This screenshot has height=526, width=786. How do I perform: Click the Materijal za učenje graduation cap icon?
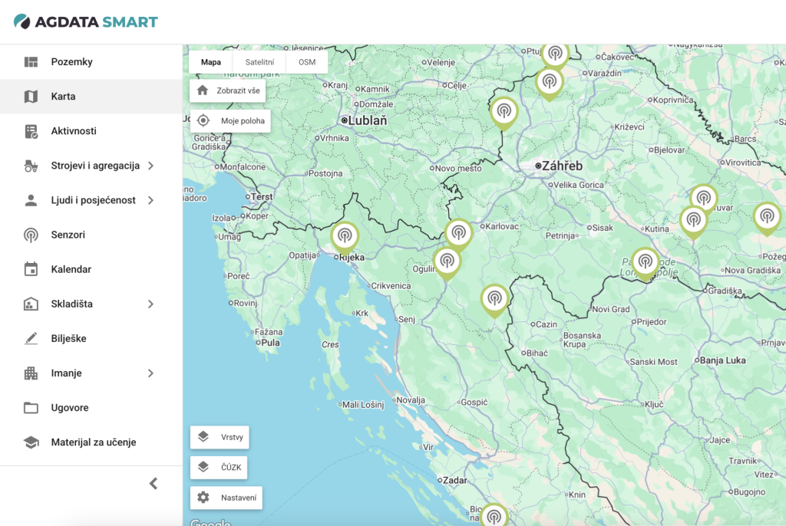click(31, 442)
